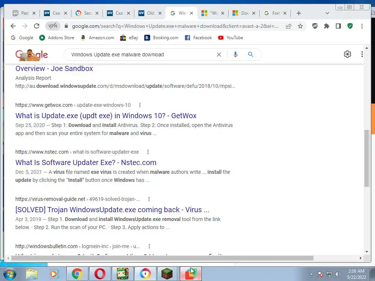375x281 pixels.
Task: Close the active Win tab
Action: point(191,14)
